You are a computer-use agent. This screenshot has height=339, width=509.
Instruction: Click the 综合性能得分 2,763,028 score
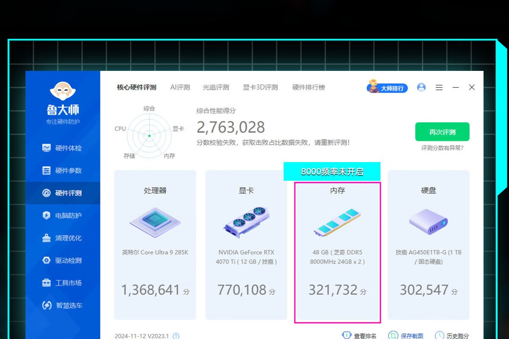231,127
